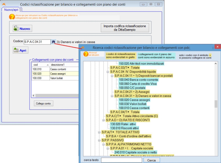
Task: Click the Apri button
Action: coord(20,50)
